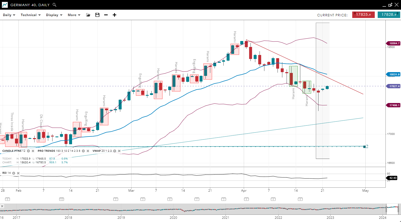401x222 pixels.
Task: Open Candle Ptns indicator settings gear
Action: coord(29,151)
